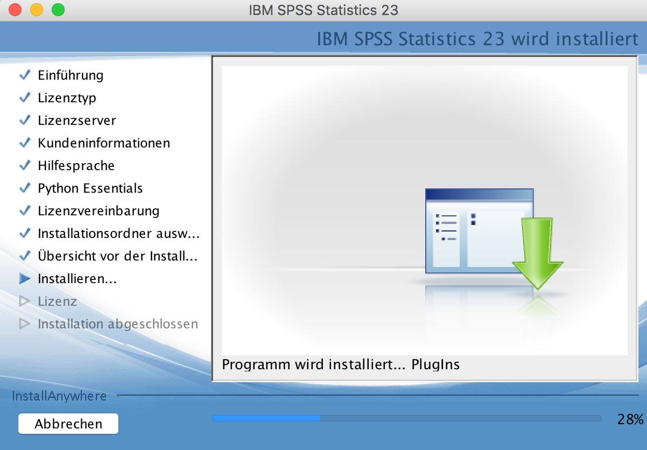Click the checkmark icon beside Hilfesprache

click(x=25, y=166)
